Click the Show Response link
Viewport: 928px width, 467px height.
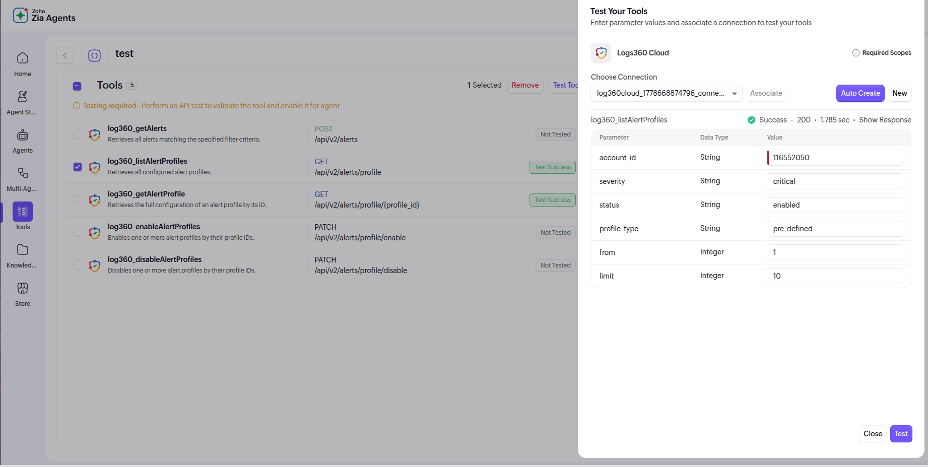pos(885,120)
